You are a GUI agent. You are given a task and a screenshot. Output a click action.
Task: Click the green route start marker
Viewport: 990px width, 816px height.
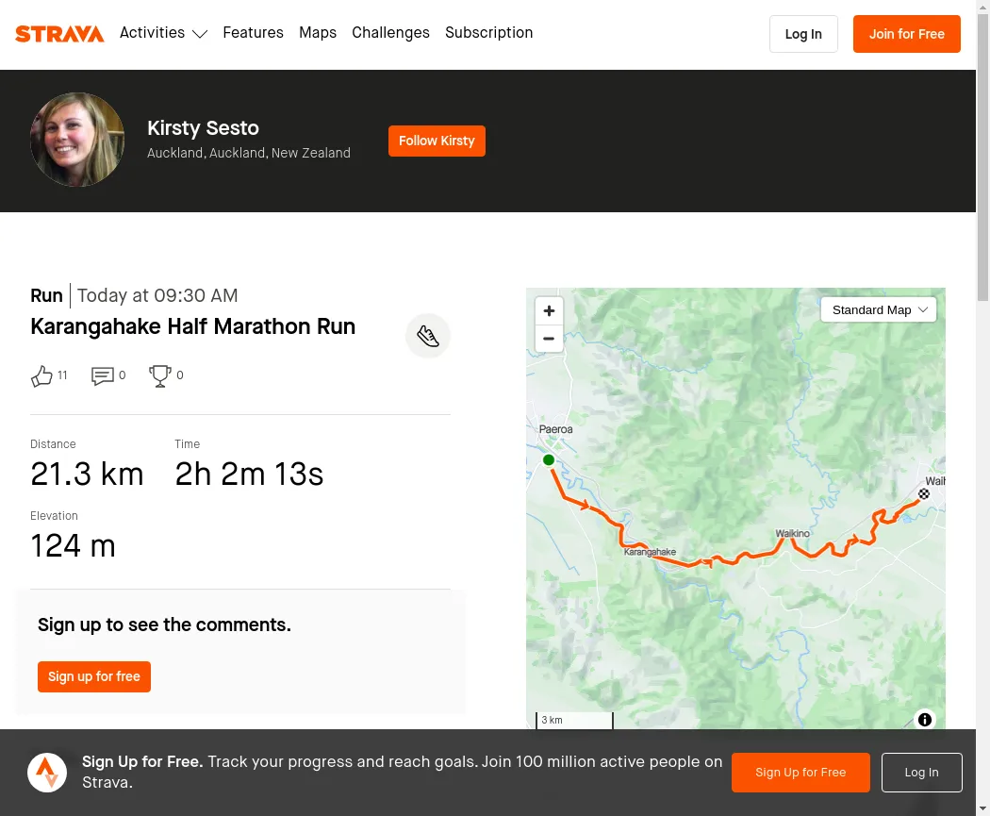pos(549,459)
